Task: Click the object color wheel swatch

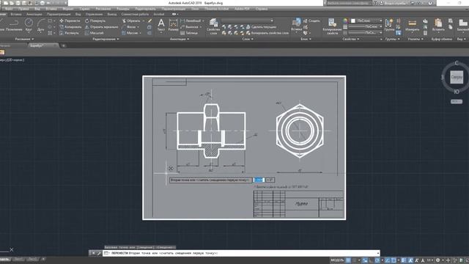Action: pyautogui.click(x=345, y=21)
